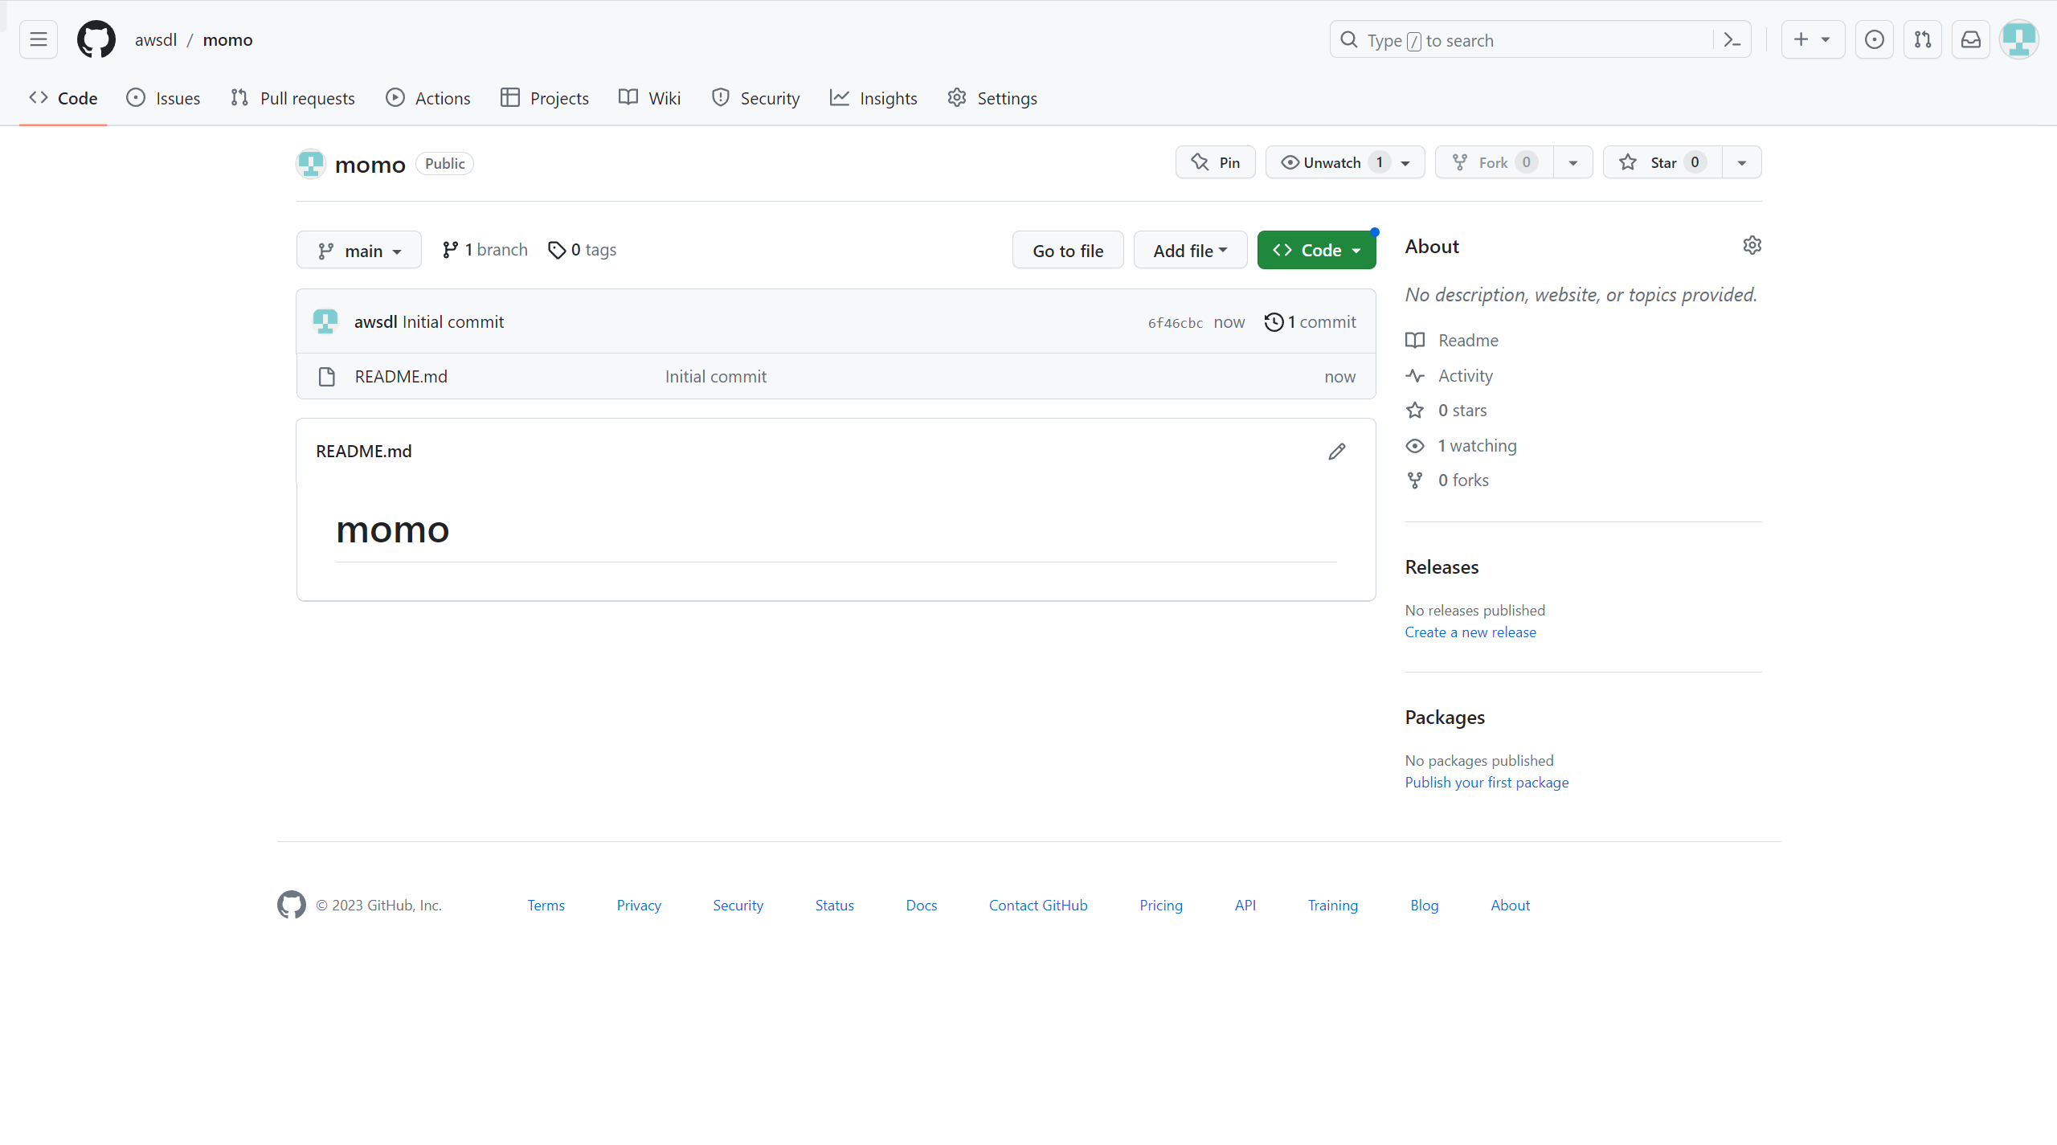Edit the README with the pencil icon
This screenshot has height=1145, width=2057.
1336,452
